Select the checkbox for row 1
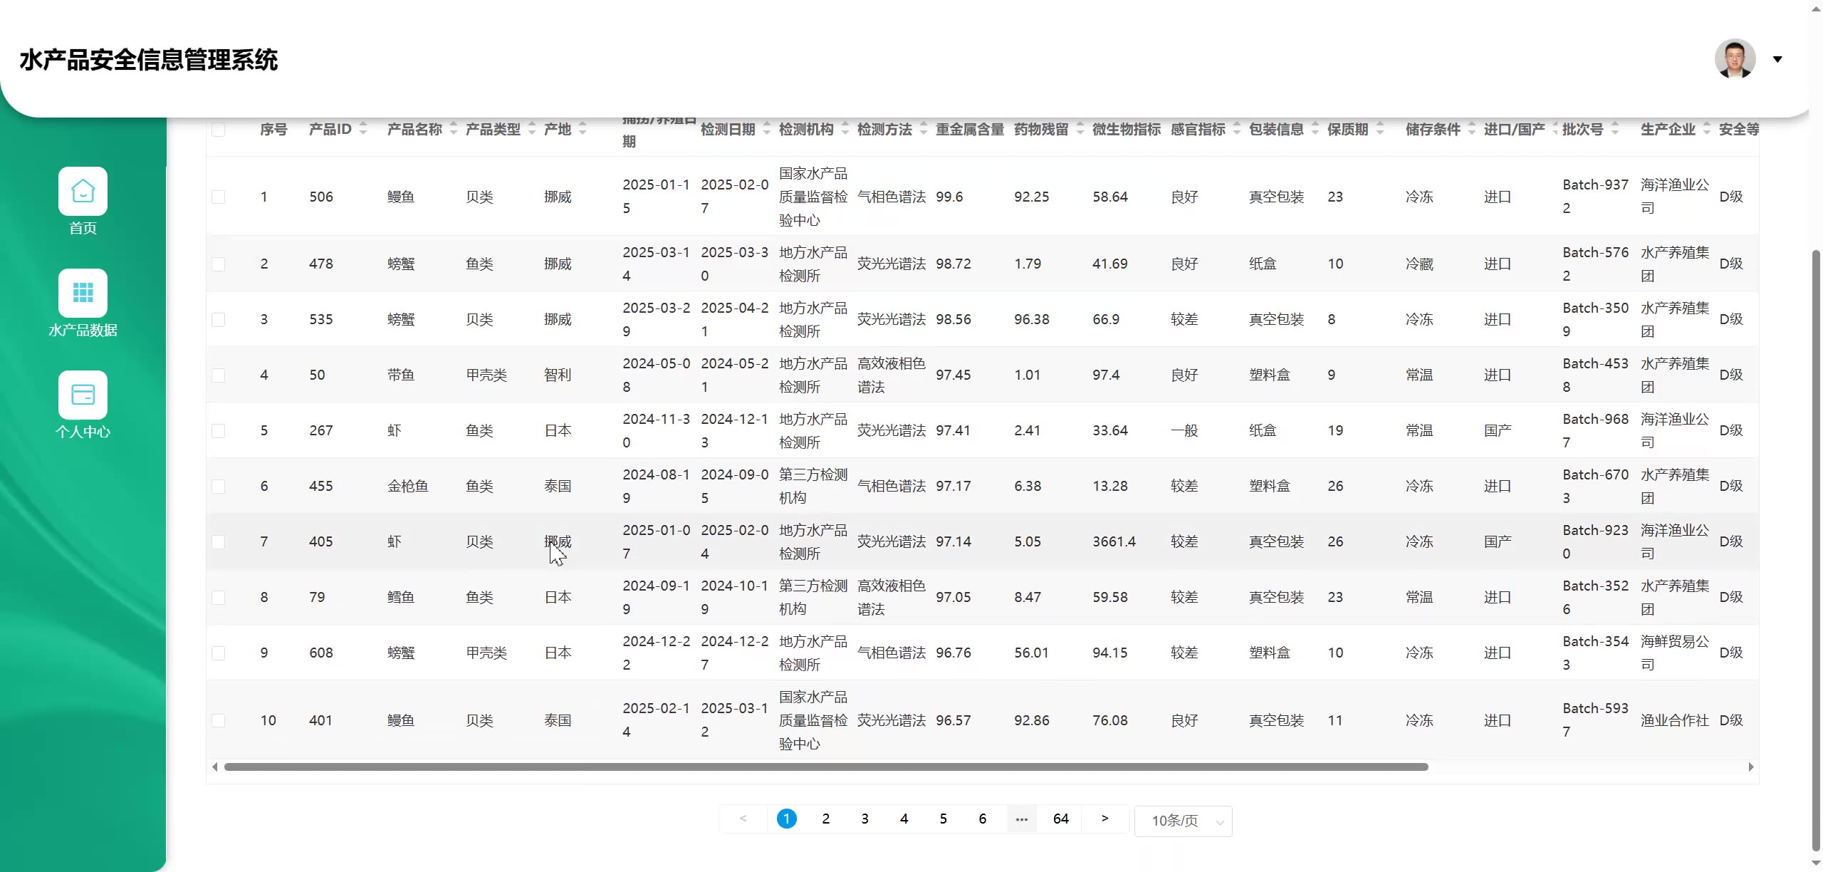This screenshot has width=1823, height=872. tap(219, 197)
